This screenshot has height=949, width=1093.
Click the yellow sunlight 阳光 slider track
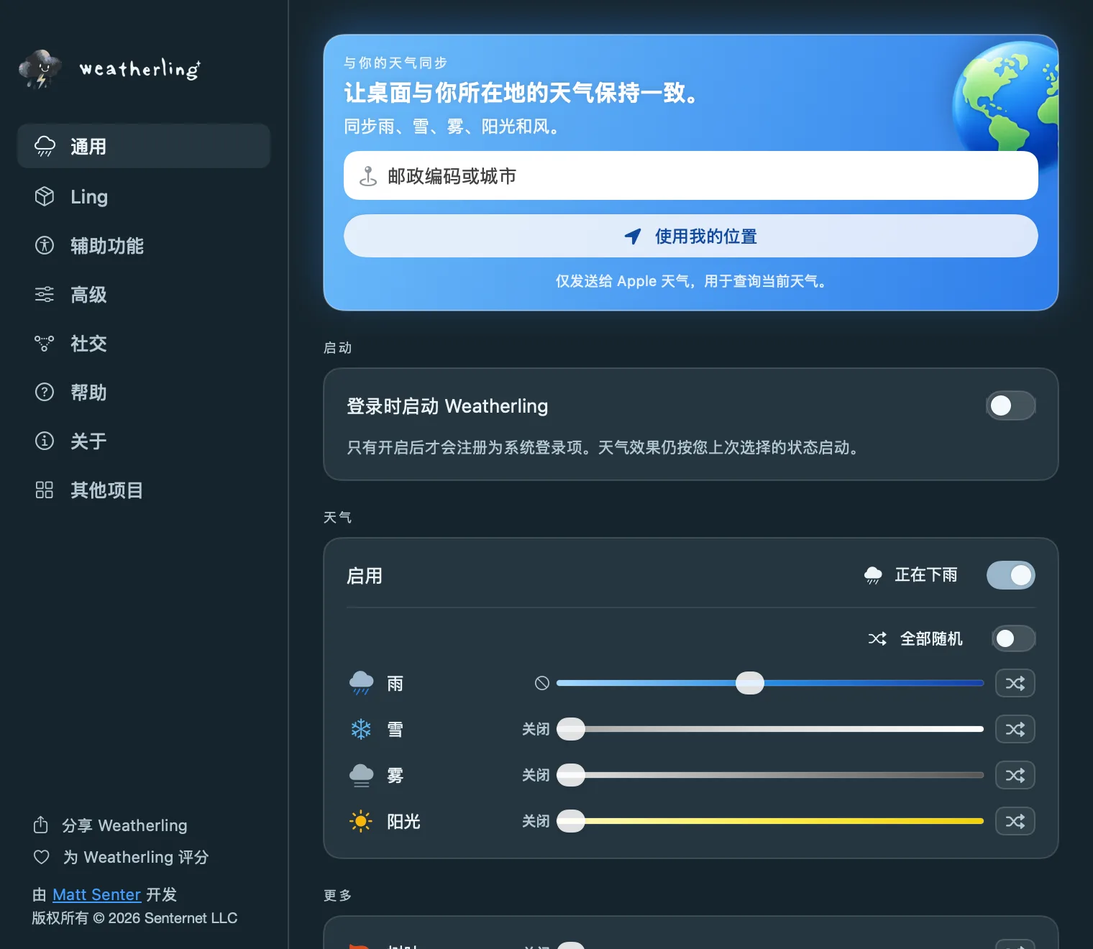click(770, 821)
